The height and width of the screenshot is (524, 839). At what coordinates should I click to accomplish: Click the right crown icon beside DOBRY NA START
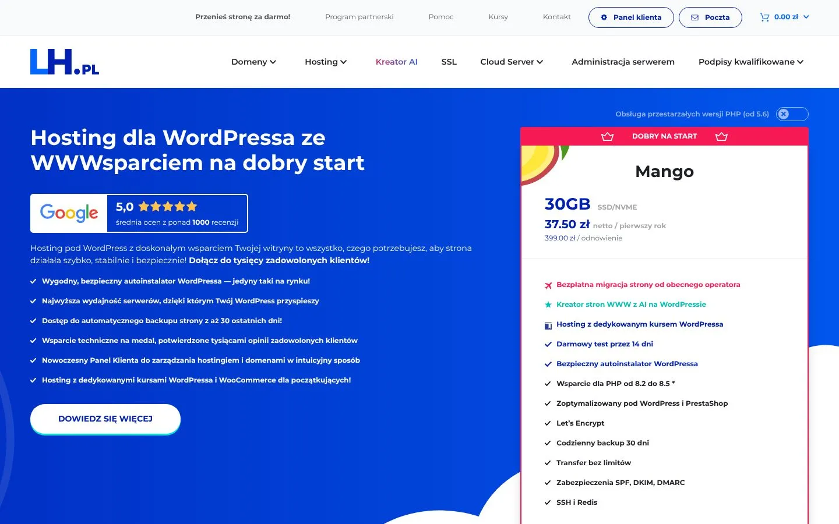721,136
